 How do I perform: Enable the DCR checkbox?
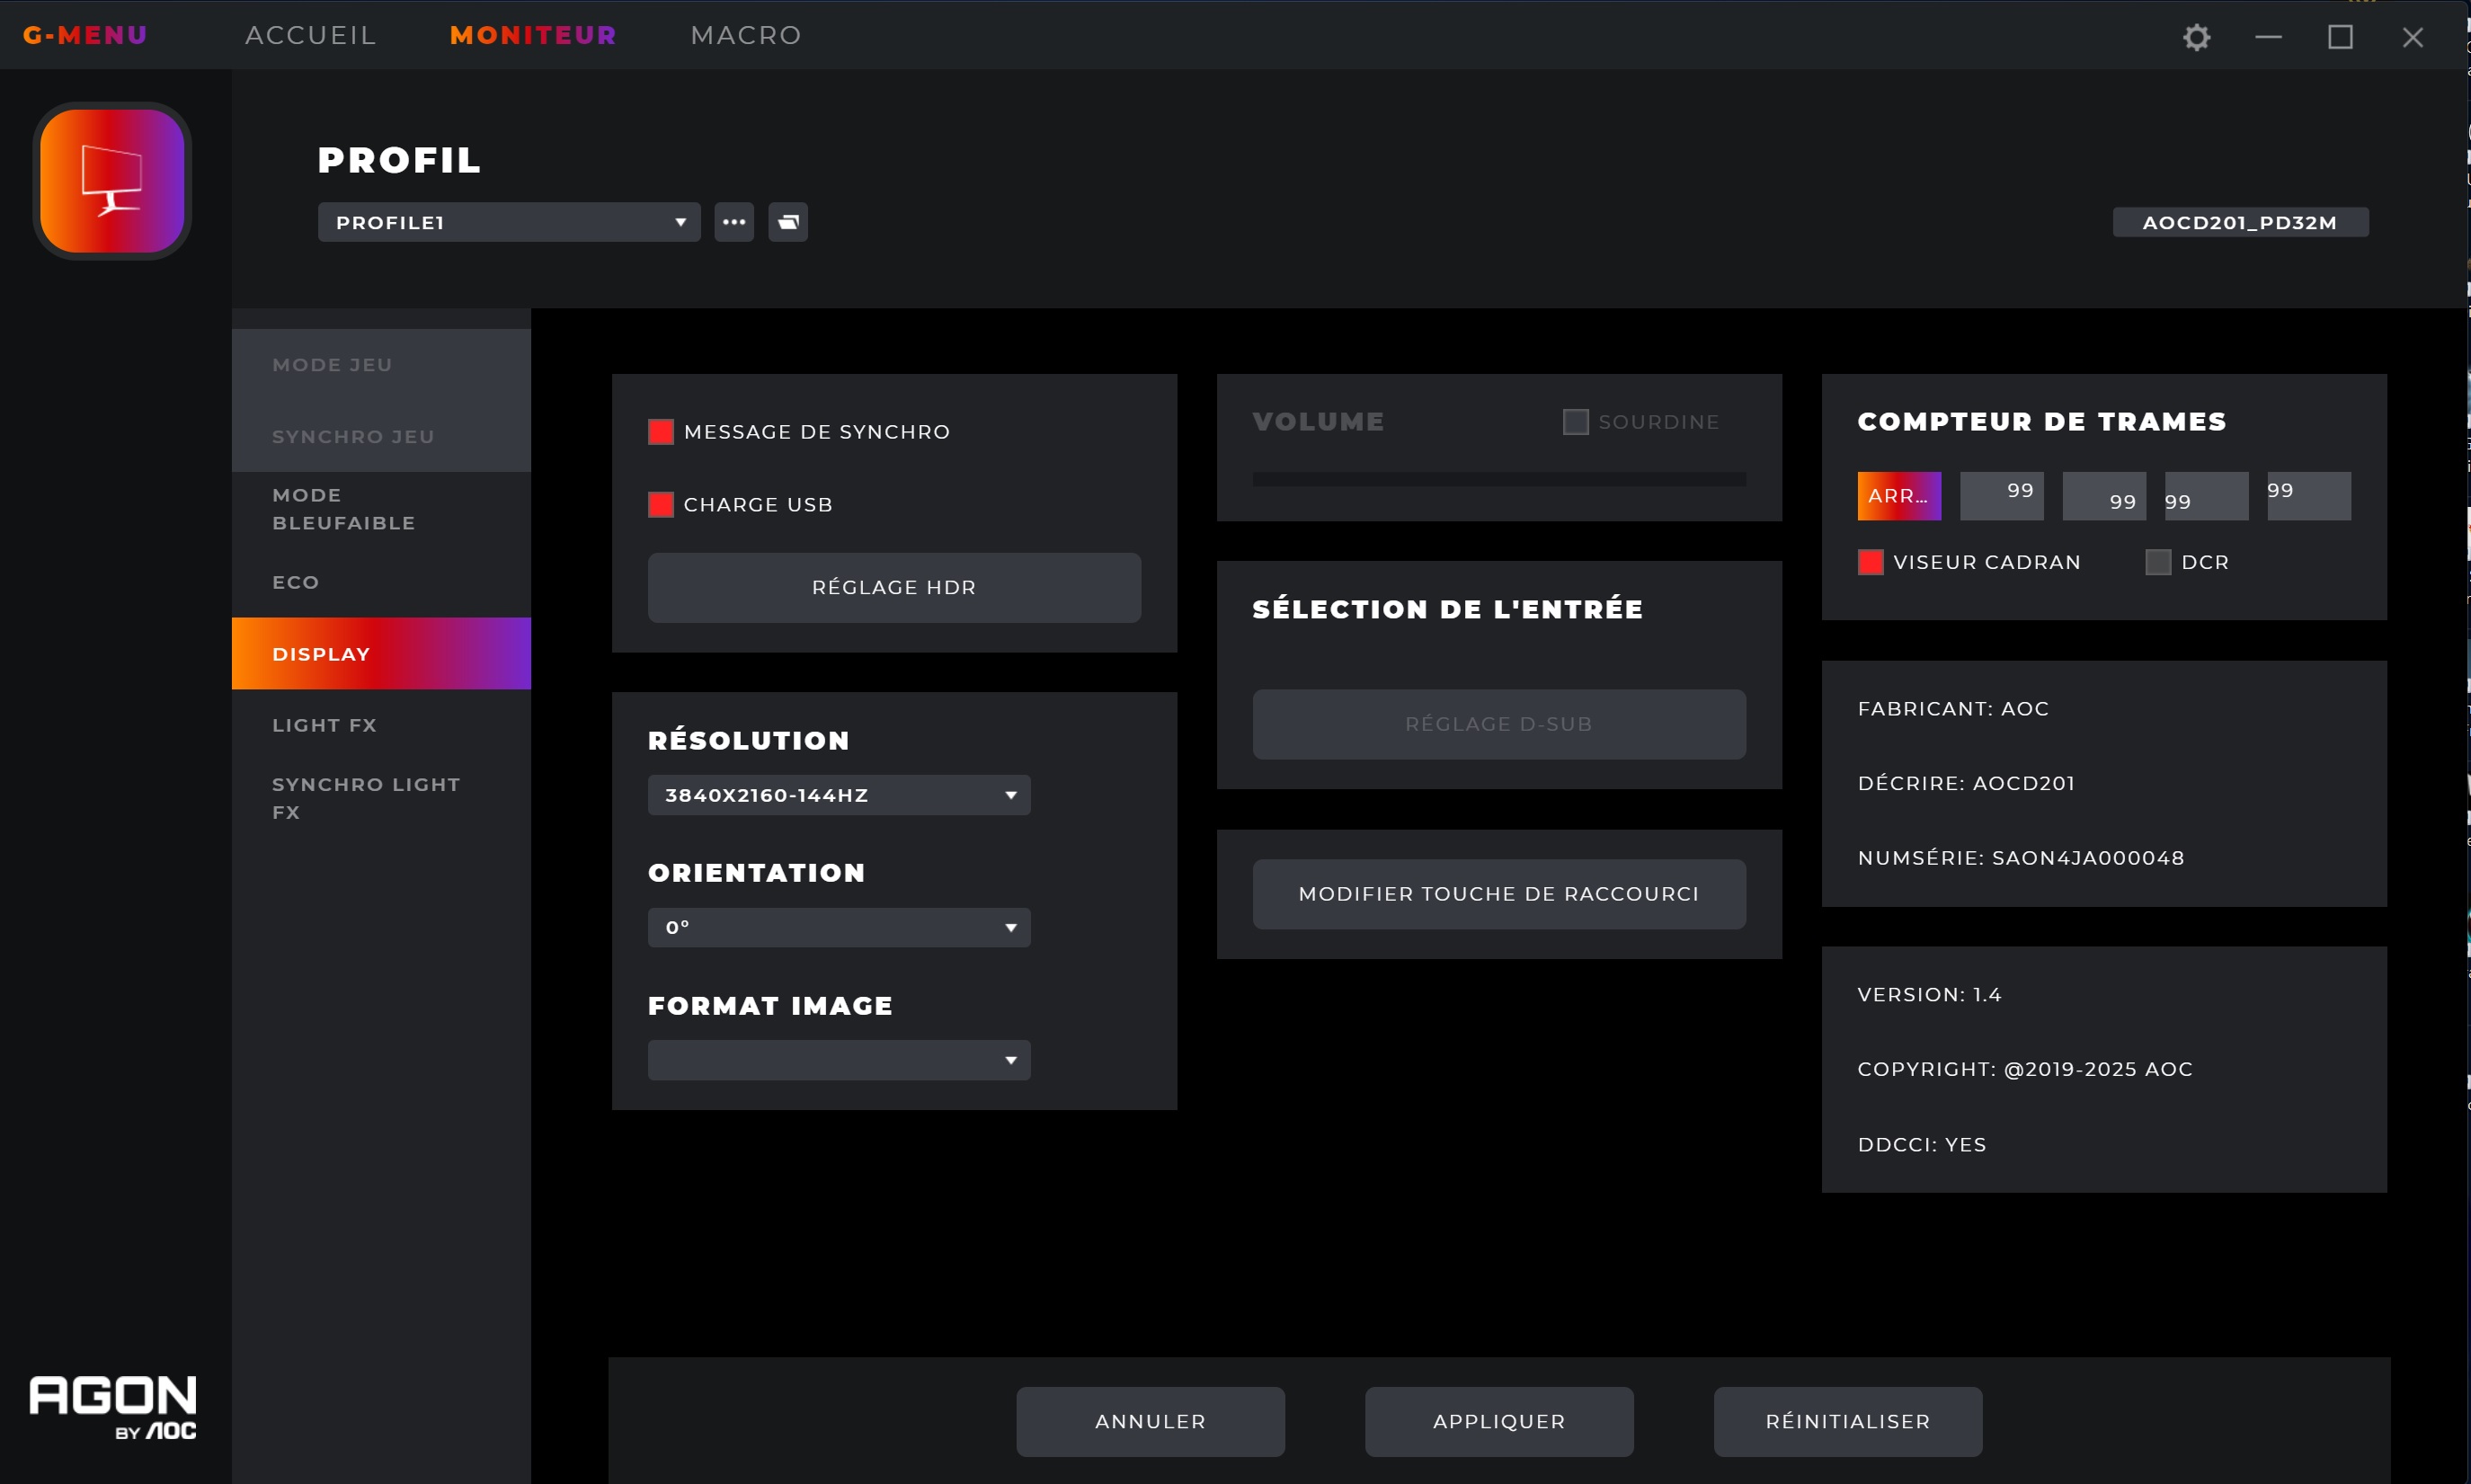[x=2158, y=562]
